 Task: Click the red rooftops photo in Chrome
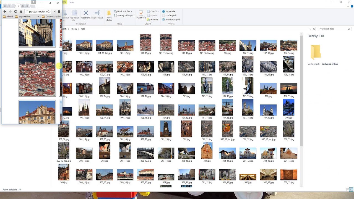click(37, 74)
